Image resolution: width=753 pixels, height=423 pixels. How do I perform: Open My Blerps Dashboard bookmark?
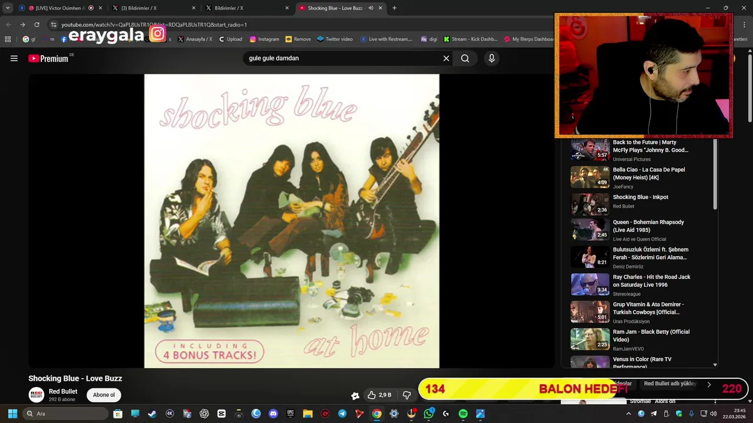[529, 39]
